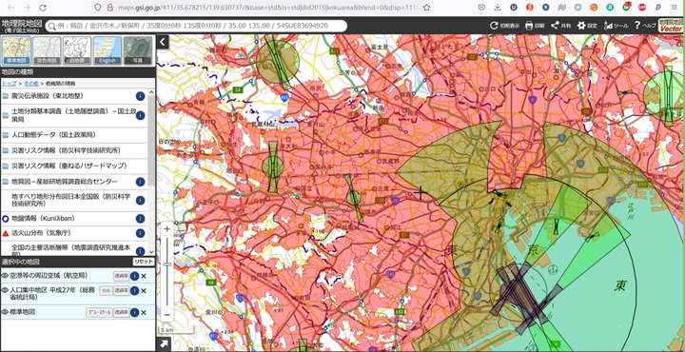685x352 pixels.
Task: Open 透過率 for 空港等の周辺空域 layer
Action: coord(121,276)
